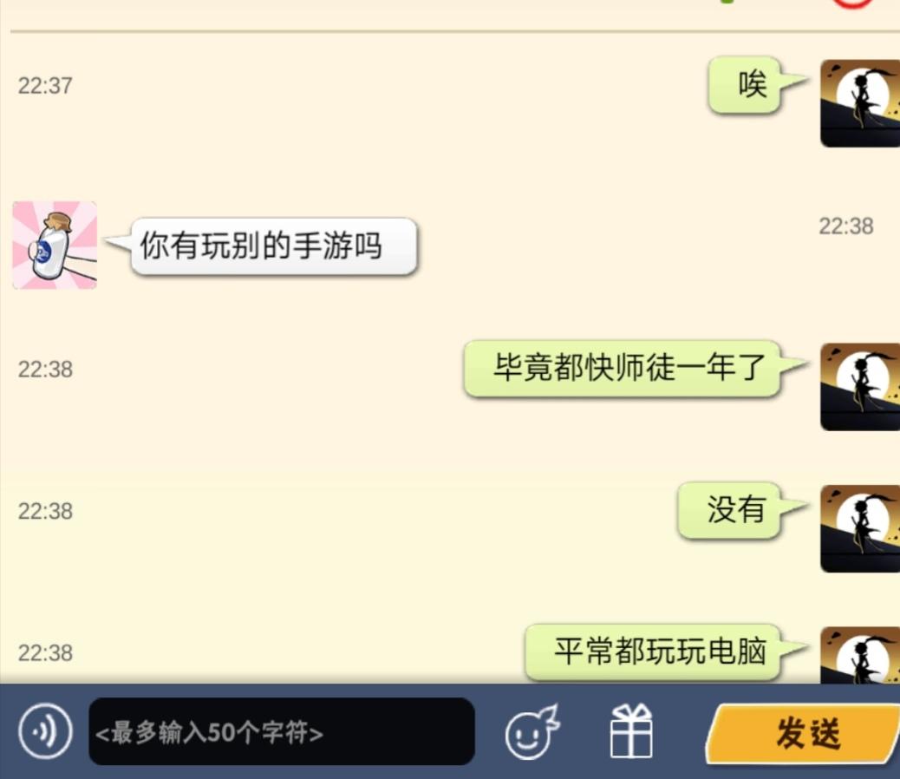
Task: Tap the milk bottle avatar
Action: coord(55,245)
